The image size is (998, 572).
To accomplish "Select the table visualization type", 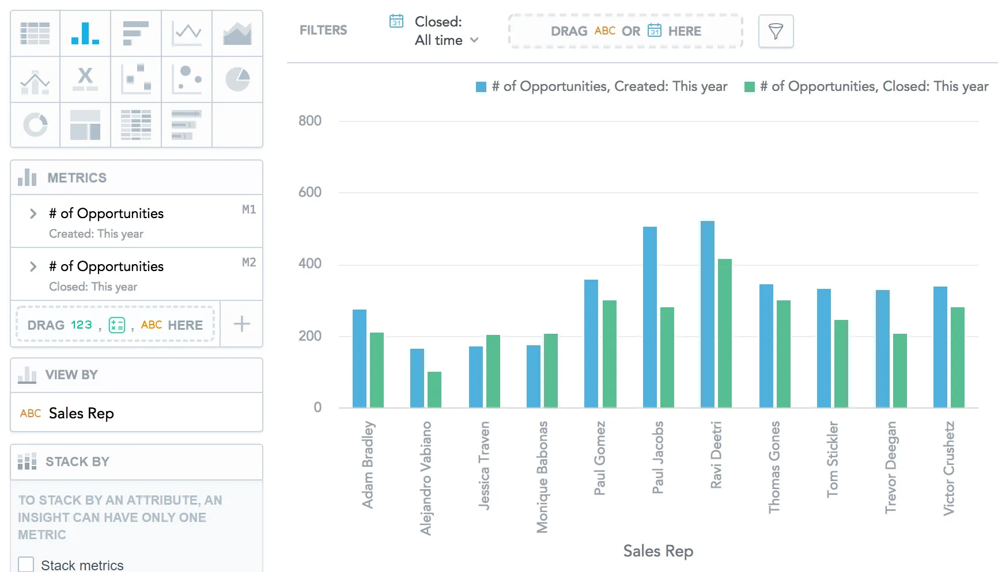I will pos(34,33).
